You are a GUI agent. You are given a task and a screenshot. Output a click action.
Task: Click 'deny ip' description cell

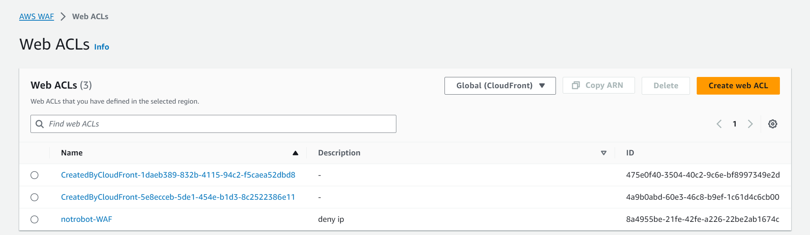pyautogui.click(x=331, y=219)
